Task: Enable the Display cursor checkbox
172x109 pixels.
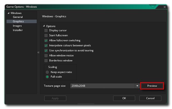Action: click(46, 30)
